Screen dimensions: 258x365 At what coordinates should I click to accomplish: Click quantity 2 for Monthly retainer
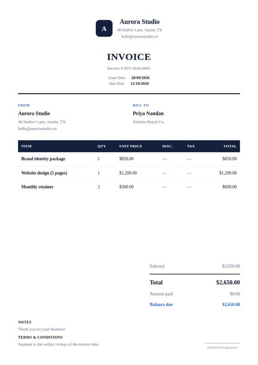click(99, 187)
